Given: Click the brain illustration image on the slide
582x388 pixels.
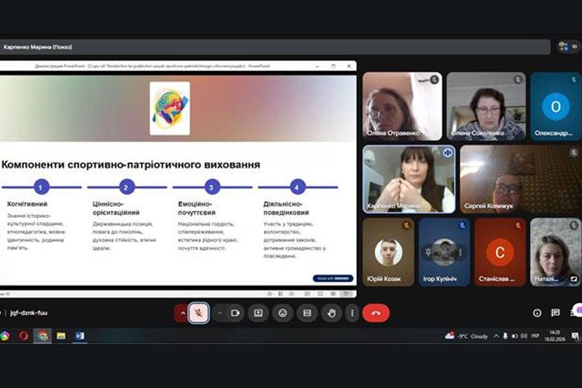Looking at the screenshot, I should (170, 109).
